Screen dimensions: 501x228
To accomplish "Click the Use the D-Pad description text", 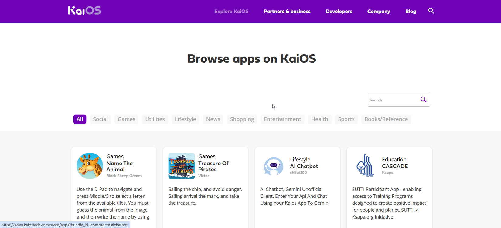I will [x=113, y=203].
